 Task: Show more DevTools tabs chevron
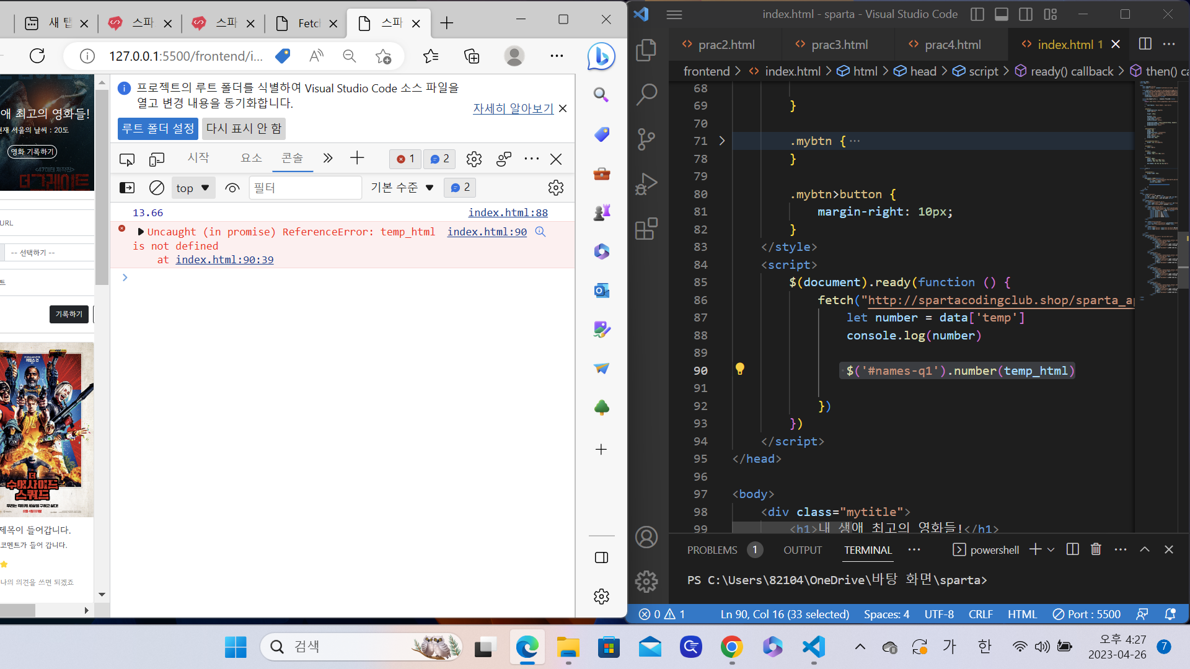328,159
